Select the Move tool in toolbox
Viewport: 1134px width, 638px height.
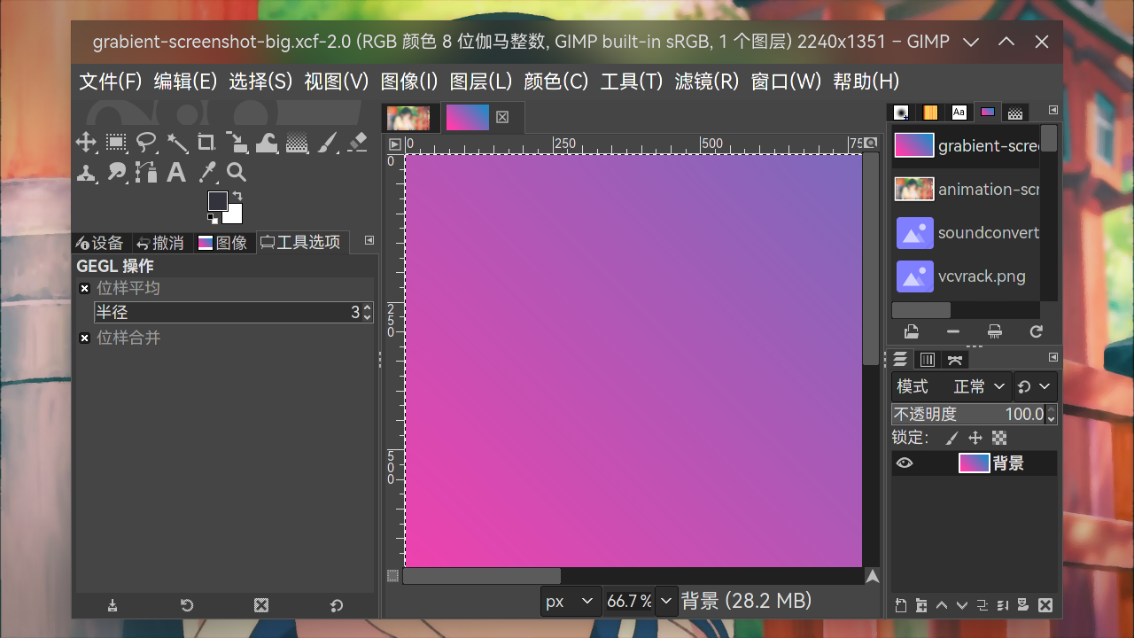pos(86,143)
